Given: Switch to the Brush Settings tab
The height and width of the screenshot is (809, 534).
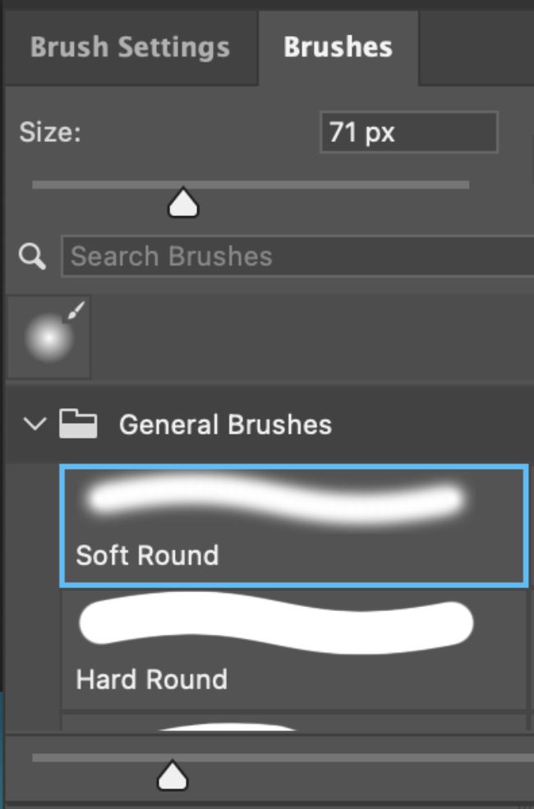Looking at the screenshot, I should click(129, 47).
